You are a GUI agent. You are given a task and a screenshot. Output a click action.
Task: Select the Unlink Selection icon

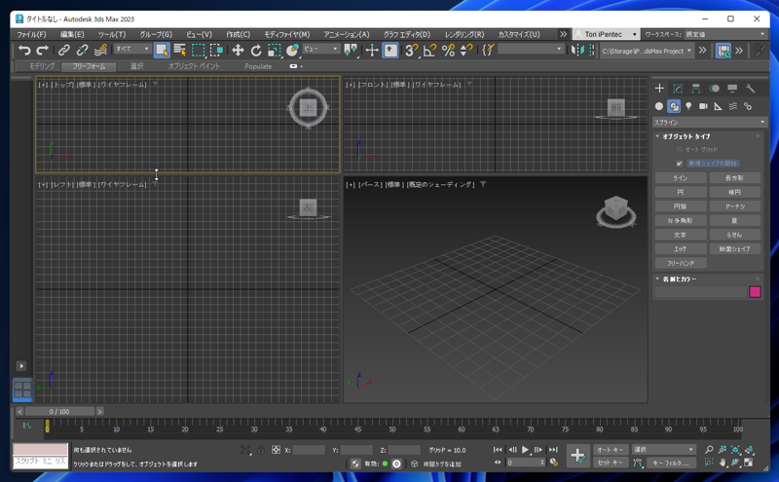tap(82, 51)
